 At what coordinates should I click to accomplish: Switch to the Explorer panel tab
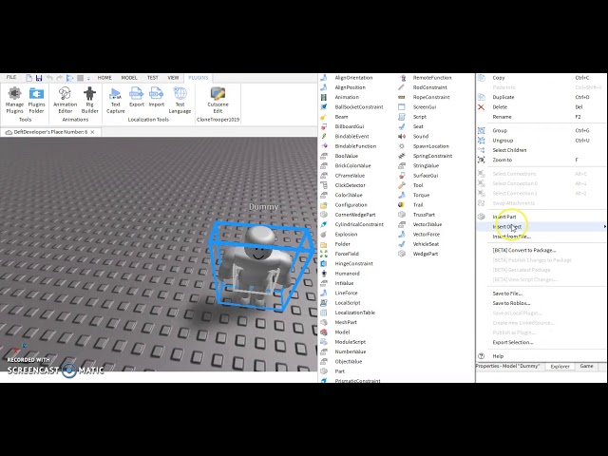click(x=560, y=366)
